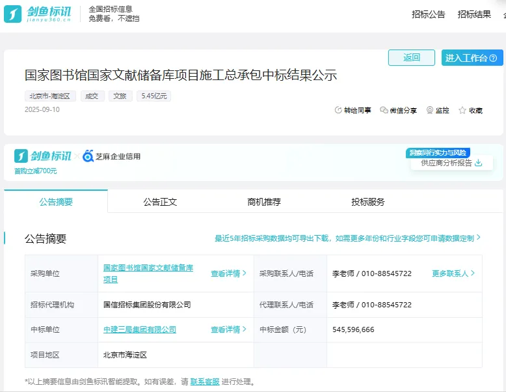This screenshot has width=506, height=392.
Task: Click the 监控 monitor icon
Action: 430,111
